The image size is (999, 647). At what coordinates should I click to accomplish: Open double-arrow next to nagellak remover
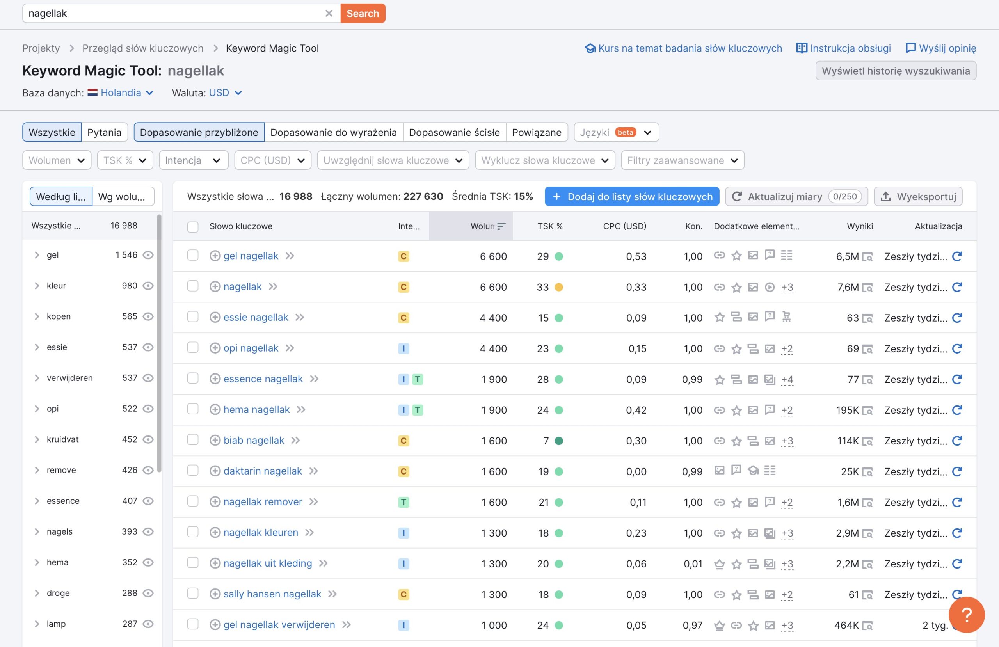[x=313, y=502]
